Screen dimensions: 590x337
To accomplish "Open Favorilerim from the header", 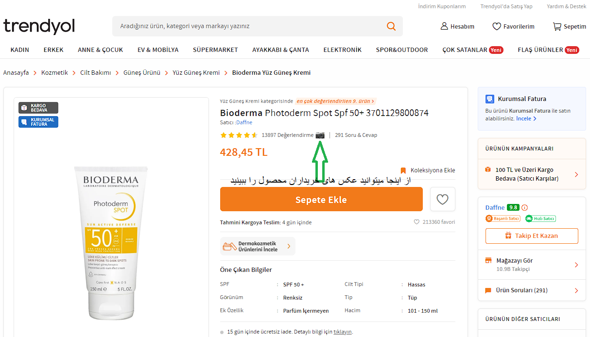I will (x=513, y=26).
